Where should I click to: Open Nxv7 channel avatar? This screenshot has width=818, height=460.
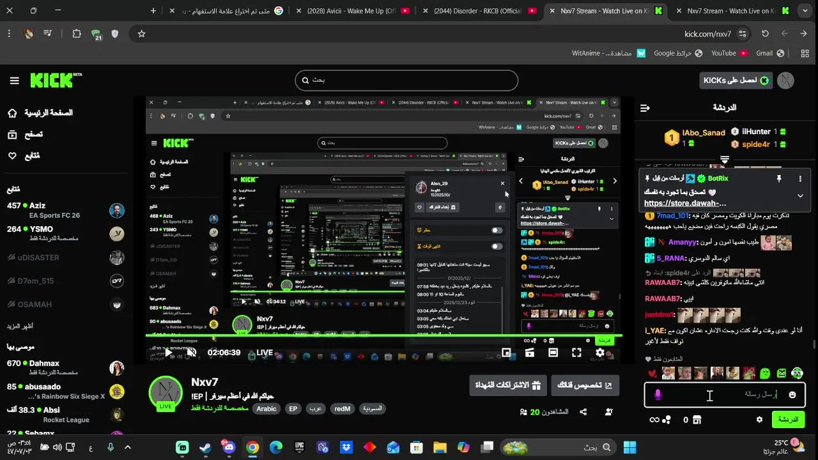tap(166, 392)
